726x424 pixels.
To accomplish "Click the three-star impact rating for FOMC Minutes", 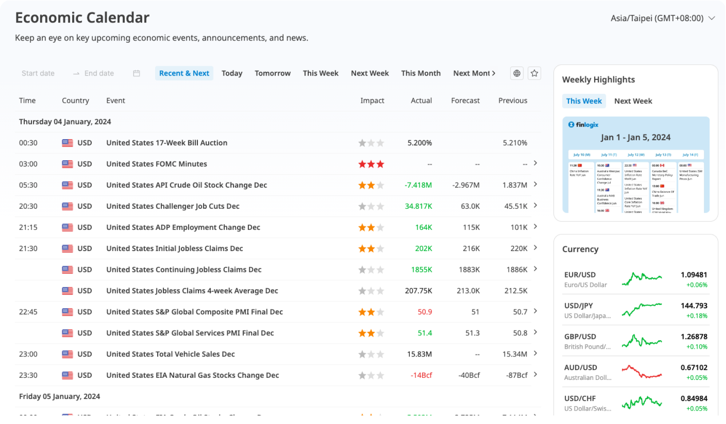I will click(x=371, y=164).
